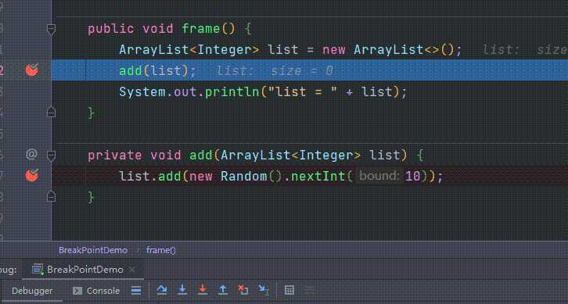This screenshot has height=304, width=568.
Task: Click the @ annotation gutter icon
Action: click(31, 155)
